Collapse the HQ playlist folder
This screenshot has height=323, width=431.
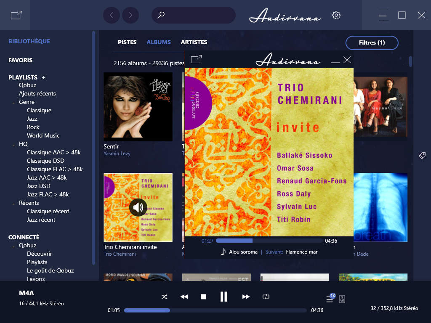13,145
